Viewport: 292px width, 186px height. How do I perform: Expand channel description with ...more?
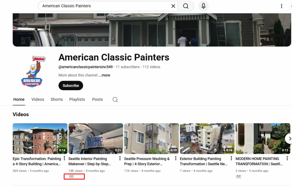point(104,75)
